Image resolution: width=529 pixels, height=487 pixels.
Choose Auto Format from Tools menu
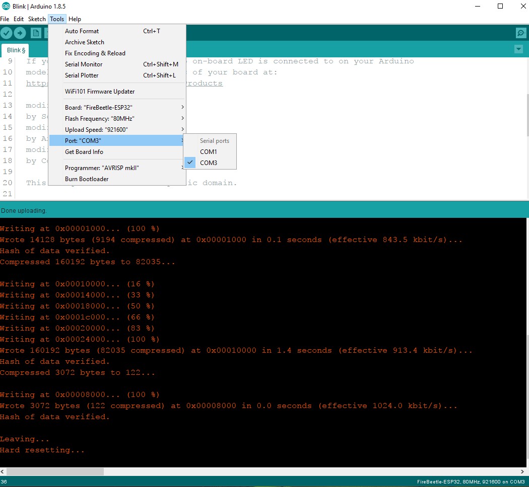point(117,31)
